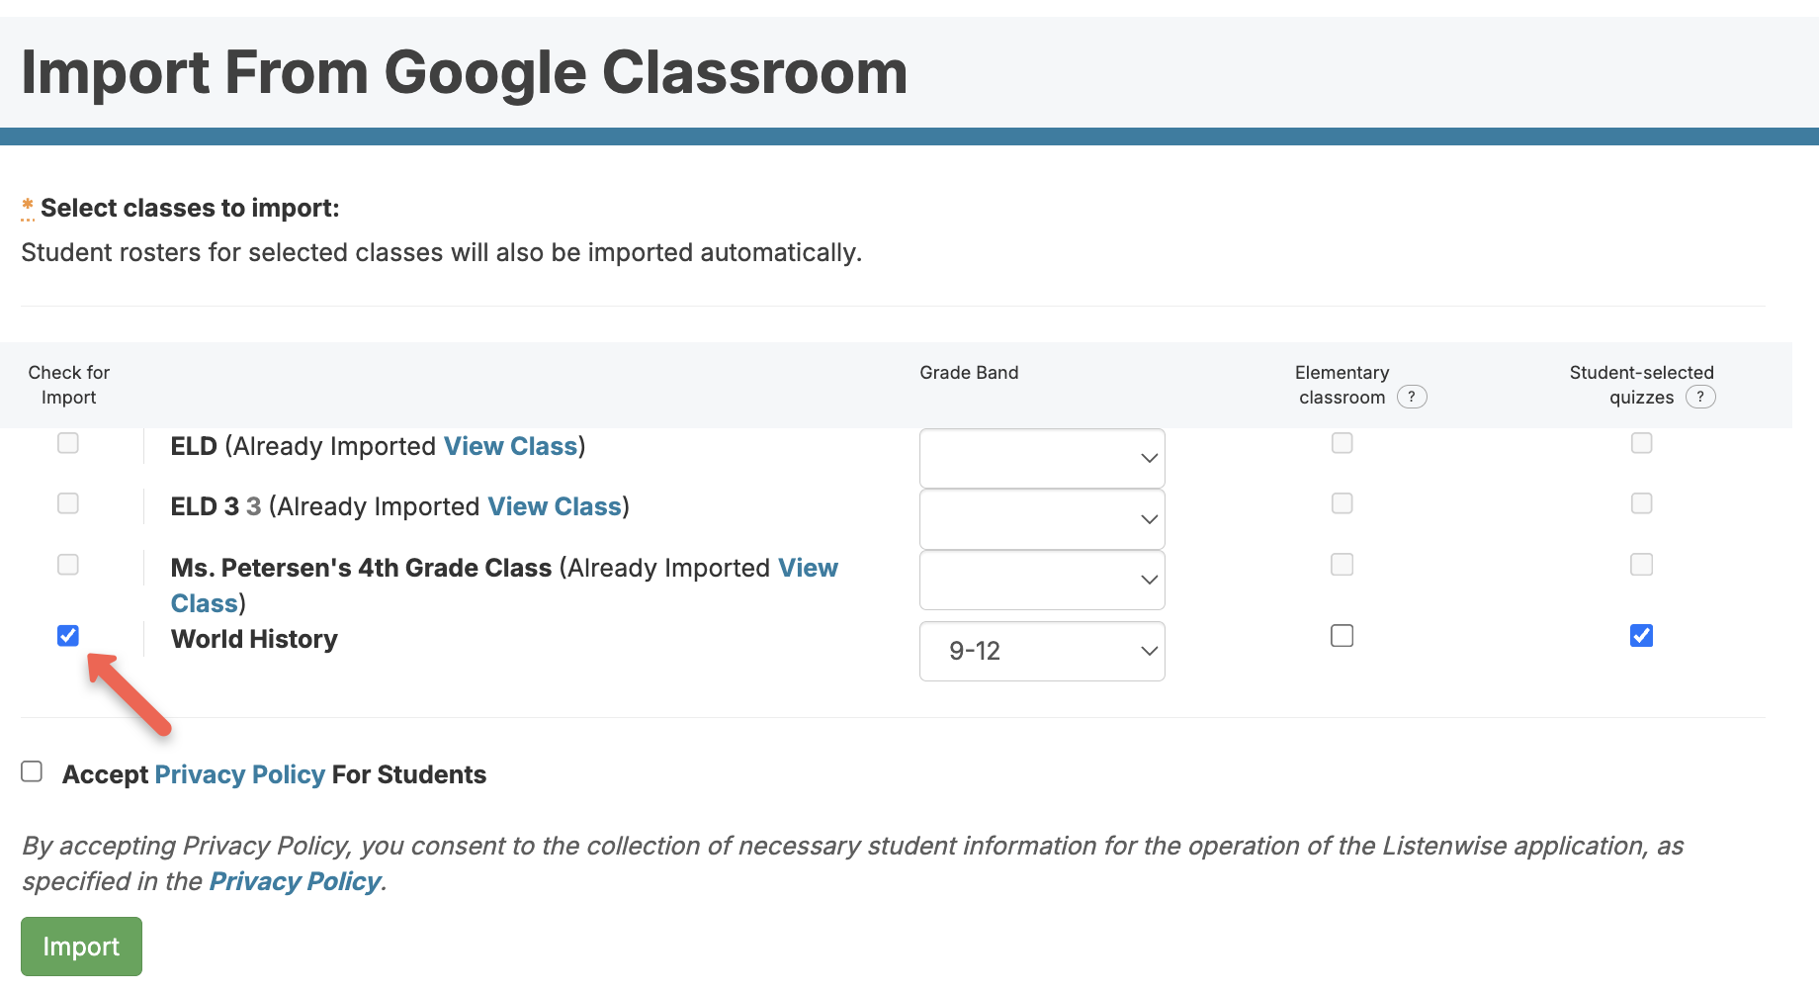Uncheck World History student-selected quizzes box
The height and width of the screenshot is (993, 1819).
[x=1641, y=635]
